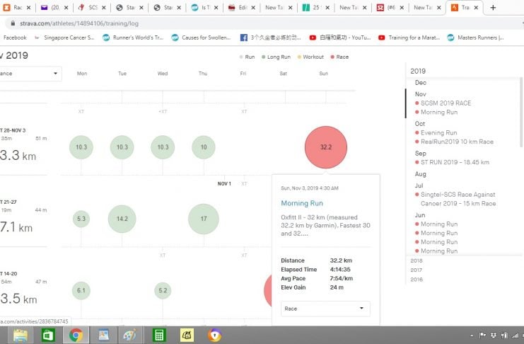The height and width of the screenshot is (344, 524).
Task: Expand the 2016 year in the sidebar
Action: pyautogui.click(x=417, y=279)
